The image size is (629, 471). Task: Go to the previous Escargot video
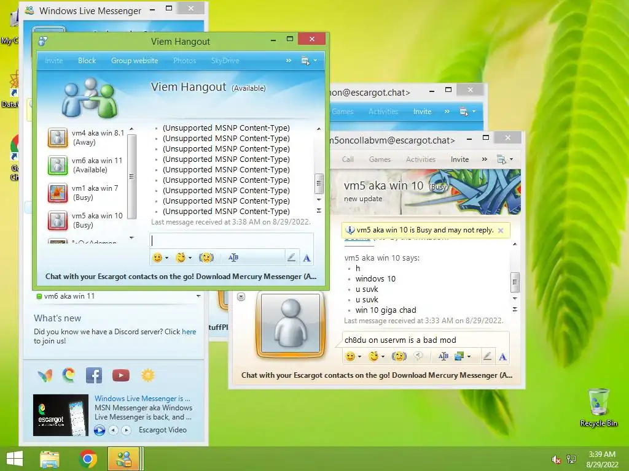pos(114,430)
